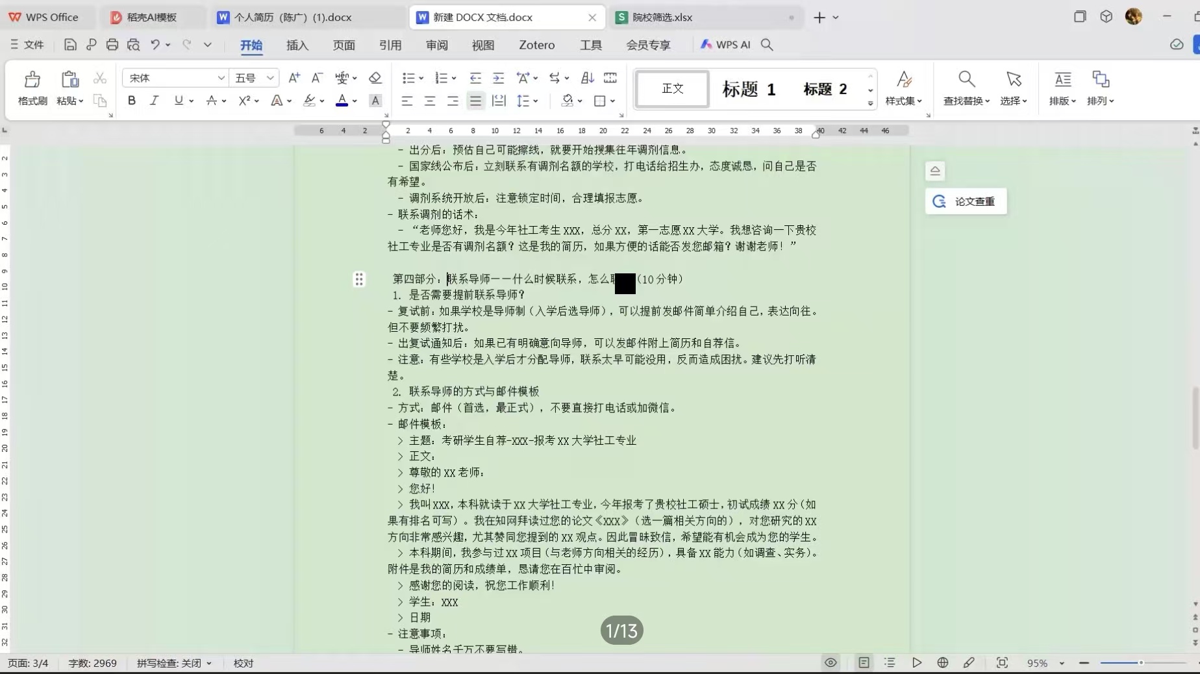1200x674 pixels.
Task: Click the clear formatting eraser icon
Action: click(x=375, y=78)
